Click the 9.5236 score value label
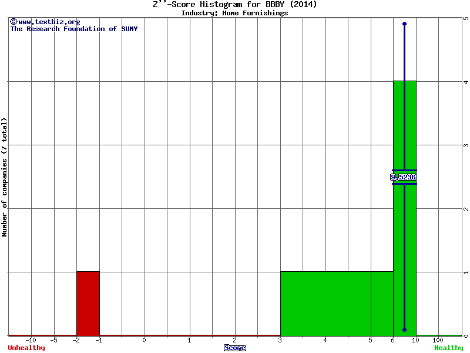Screen dimensions: 470x353 pos(403,177)
